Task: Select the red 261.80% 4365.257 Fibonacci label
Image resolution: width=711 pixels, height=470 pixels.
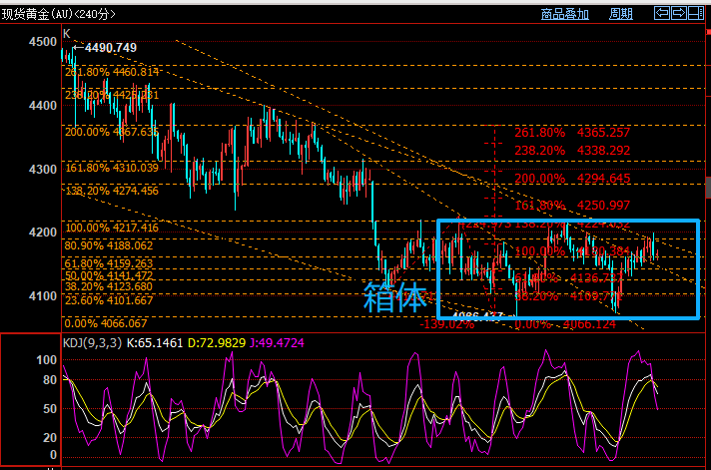Action: pyautogui.click(x=572, y=133)
